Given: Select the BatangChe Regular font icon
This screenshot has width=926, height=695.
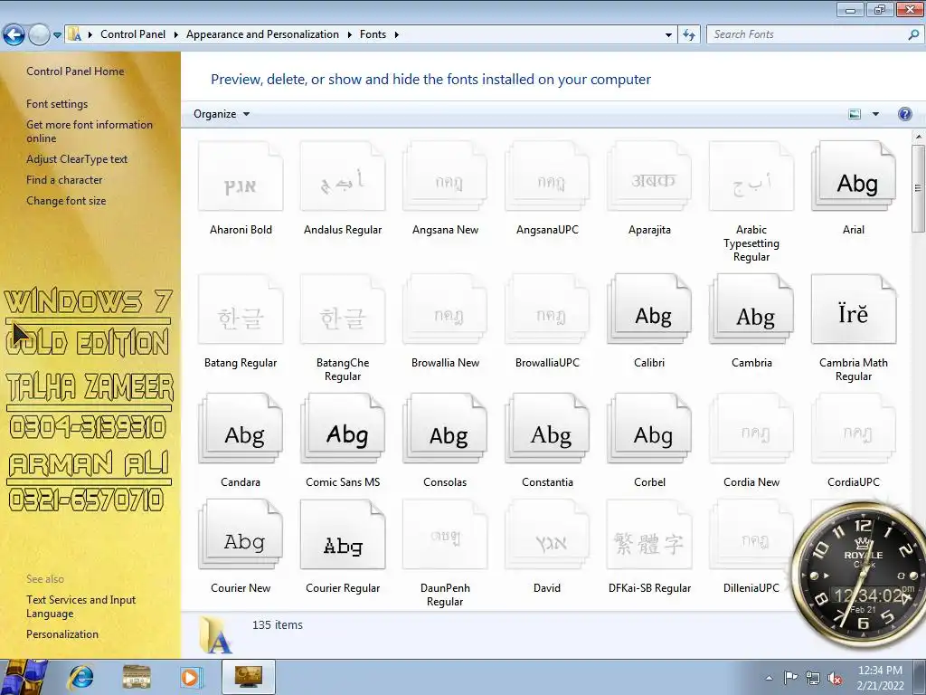Looking at the screenshot, I should (x=343, y=309).
